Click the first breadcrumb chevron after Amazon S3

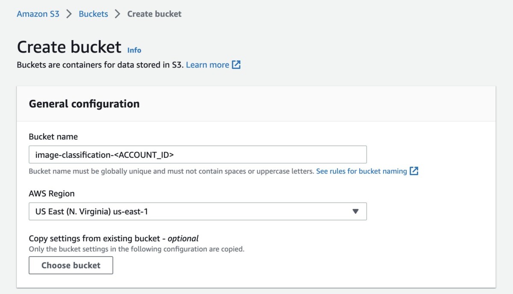pos(69,14)
